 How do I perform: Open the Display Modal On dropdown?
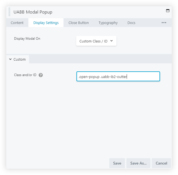[x=96, y=41]
